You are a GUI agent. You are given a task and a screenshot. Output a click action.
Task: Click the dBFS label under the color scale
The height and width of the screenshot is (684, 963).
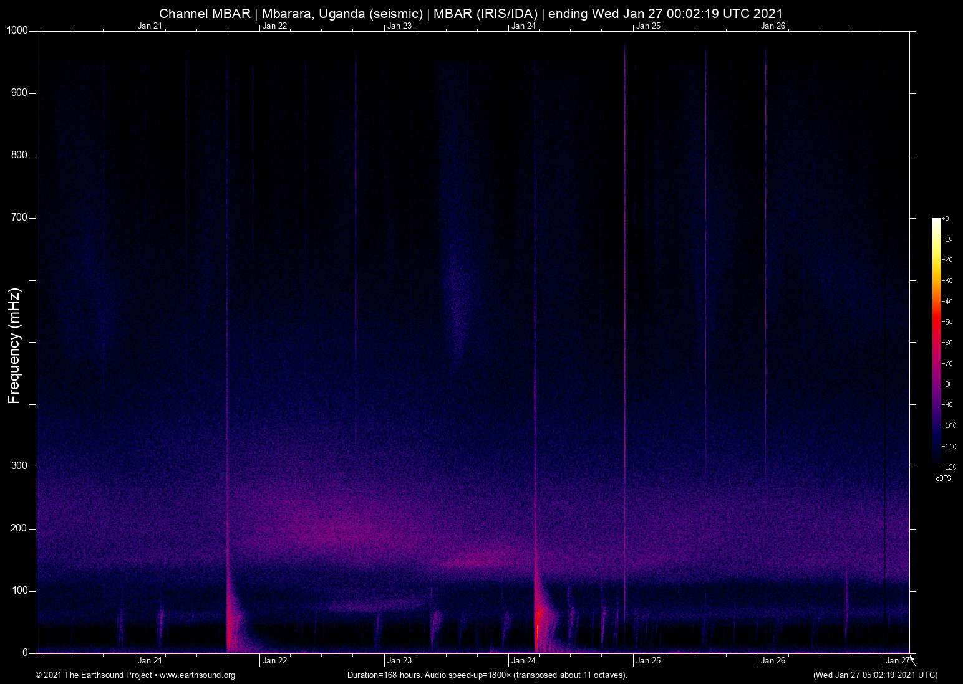[x=943, y=478]
